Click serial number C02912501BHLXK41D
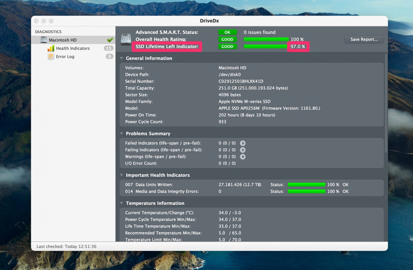Screen dimensions: 413x270 pos(241,81)
